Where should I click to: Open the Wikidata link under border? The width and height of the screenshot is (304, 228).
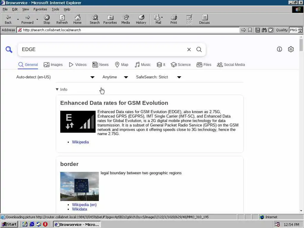point(80,209)
